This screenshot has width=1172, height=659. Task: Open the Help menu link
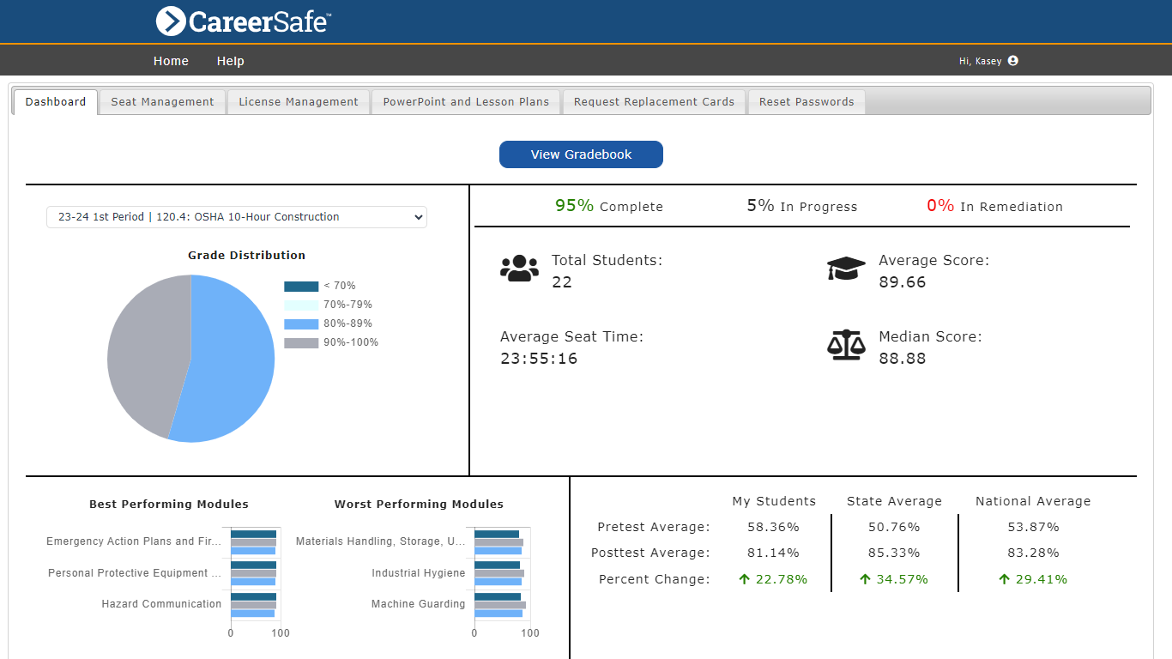pyautogui.click(x=230, y=61)
